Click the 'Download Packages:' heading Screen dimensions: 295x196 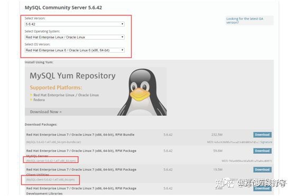coord(41,124)
